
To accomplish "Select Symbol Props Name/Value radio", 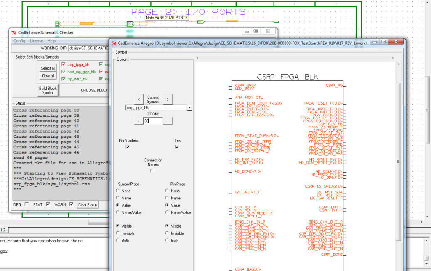I will pyautogui.click(x=118, y=212).
